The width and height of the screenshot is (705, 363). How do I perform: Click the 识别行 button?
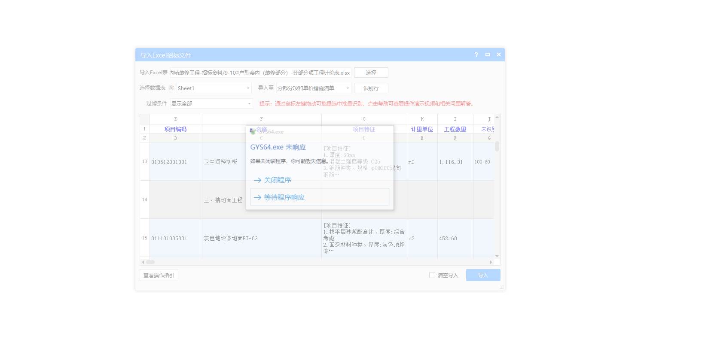[371, 88]
